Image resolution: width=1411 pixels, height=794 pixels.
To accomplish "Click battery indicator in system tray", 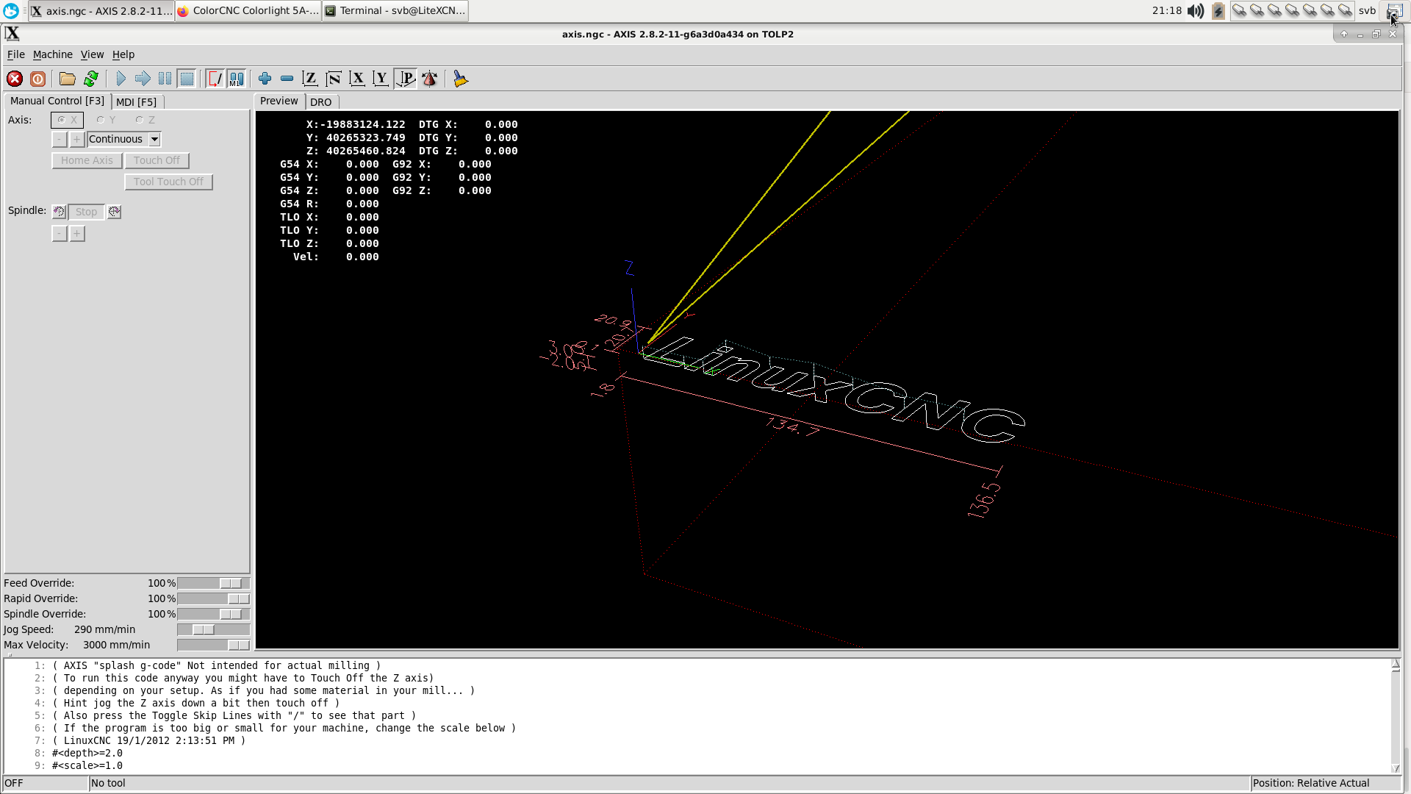I will [x=1218, y=11].
